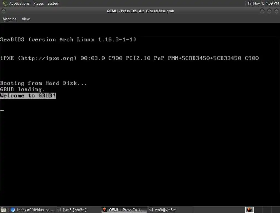Open the Applications menu in top panel
The height and width of the screenshot is (213, 280).
pyautogui.click(x=19, y=3)
